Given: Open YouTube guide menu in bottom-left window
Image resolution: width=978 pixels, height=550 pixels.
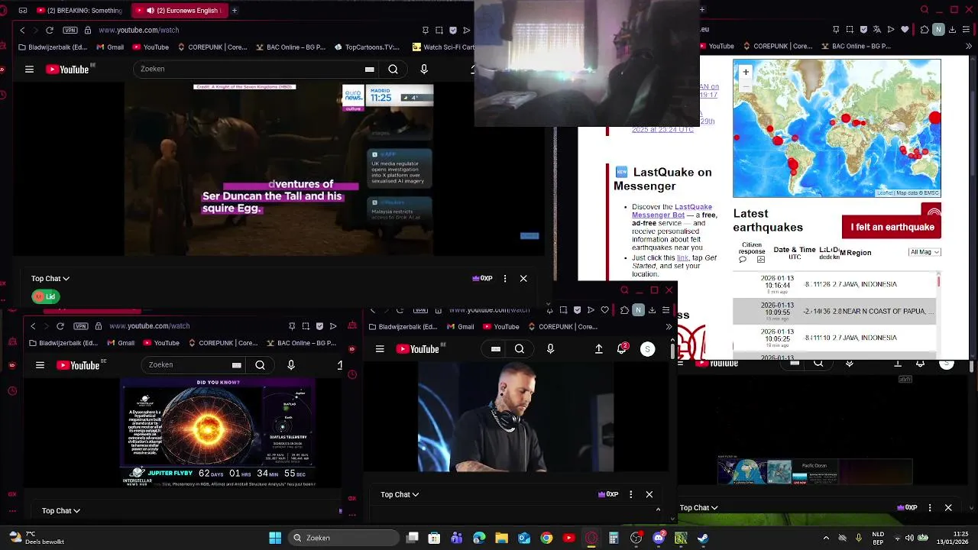Looking at the screenshot, I should [x=40, y=365].
